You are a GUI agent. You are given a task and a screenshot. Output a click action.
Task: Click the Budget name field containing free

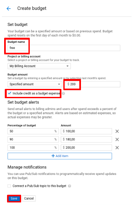[x=64, y=48]
